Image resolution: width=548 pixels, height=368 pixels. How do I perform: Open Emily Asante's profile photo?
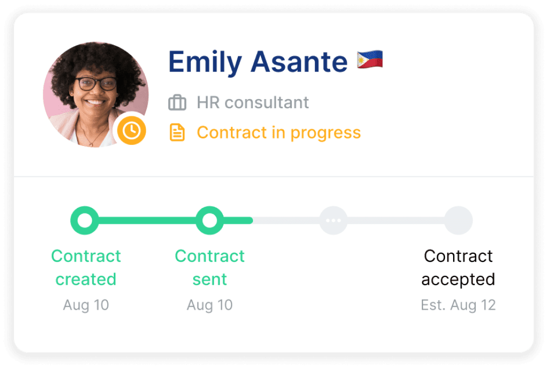(92, 92)
